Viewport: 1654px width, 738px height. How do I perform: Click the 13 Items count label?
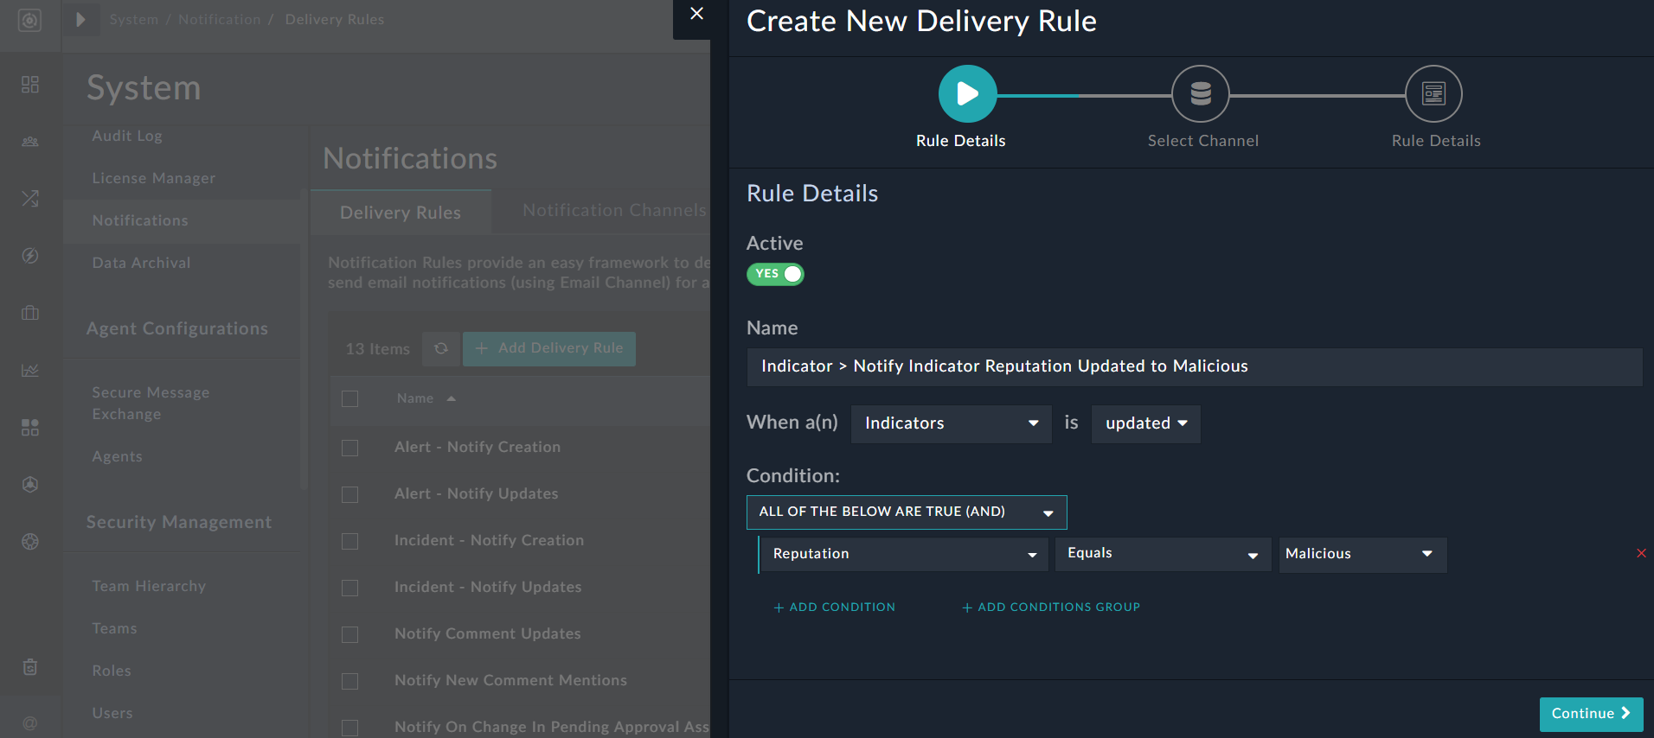click(x=377, y=349)
